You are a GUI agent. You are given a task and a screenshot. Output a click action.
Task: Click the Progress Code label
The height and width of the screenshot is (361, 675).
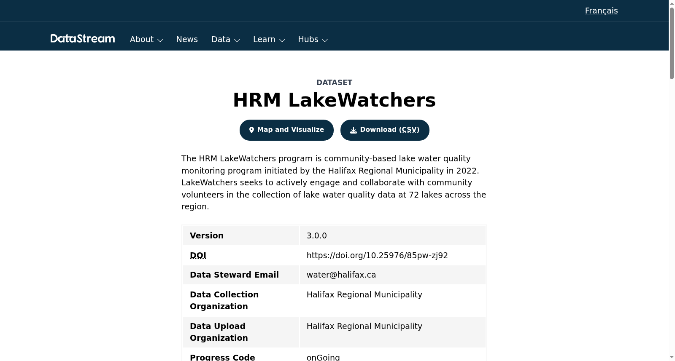pos(222,357)
